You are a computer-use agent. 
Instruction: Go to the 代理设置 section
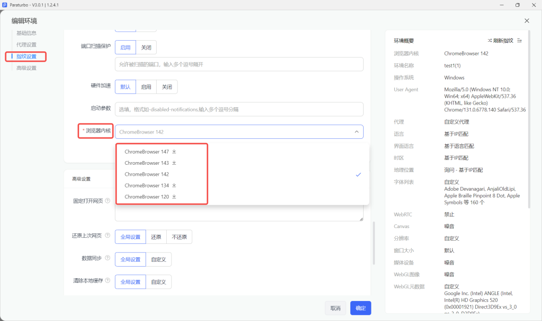[x=26, y=44]
